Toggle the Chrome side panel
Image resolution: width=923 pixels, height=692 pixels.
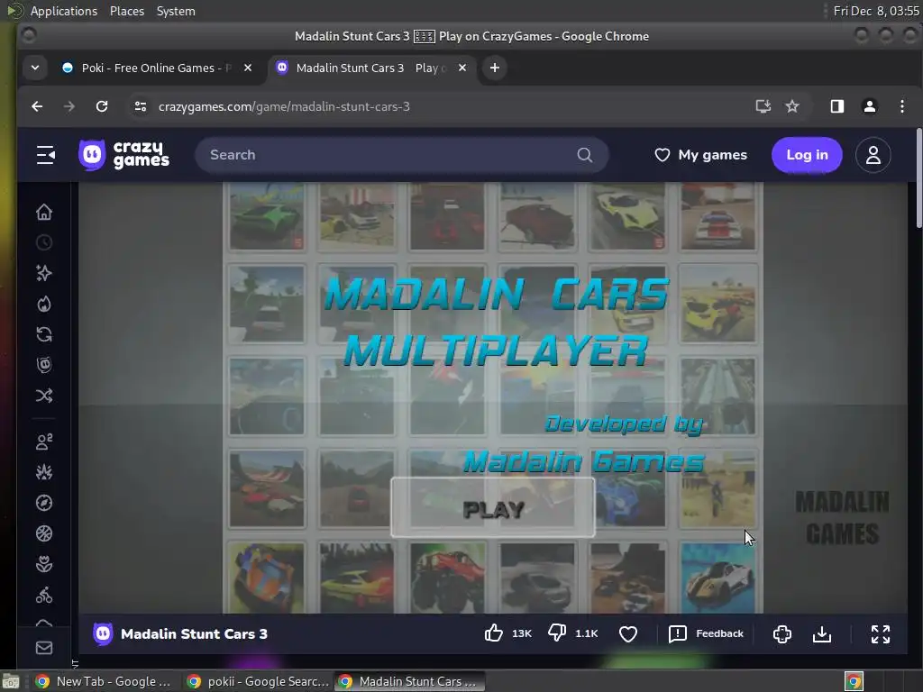(x=837, y=106)
